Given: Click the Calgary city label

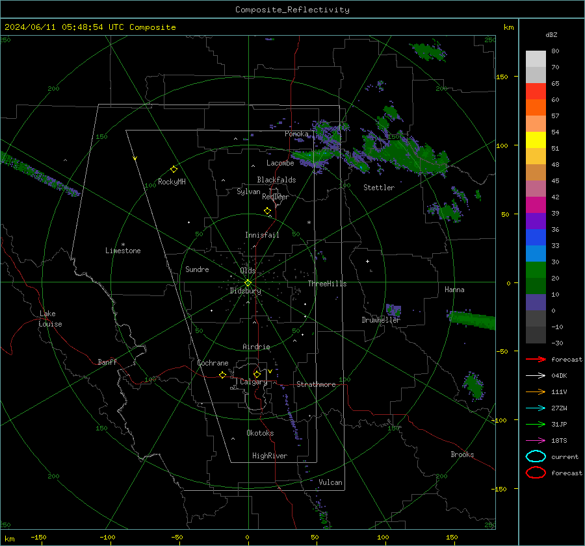Looking at the screenshot, I should click(253, 382).
